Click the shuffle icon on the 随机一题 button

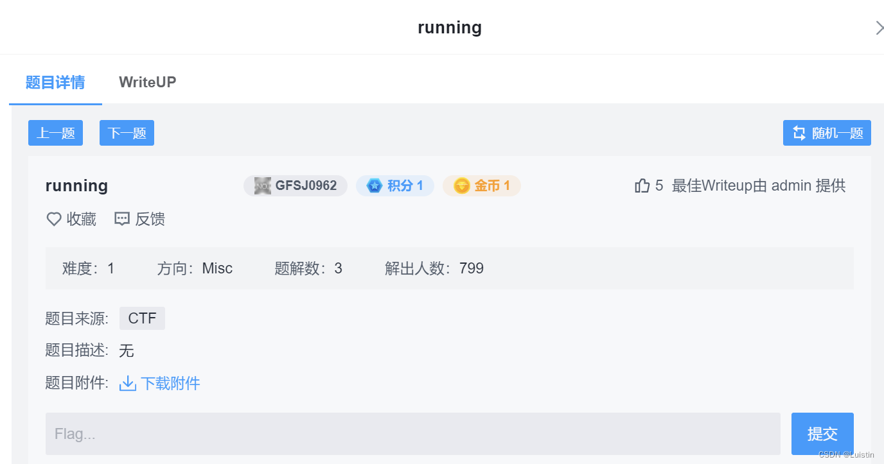tap(799, 133)
